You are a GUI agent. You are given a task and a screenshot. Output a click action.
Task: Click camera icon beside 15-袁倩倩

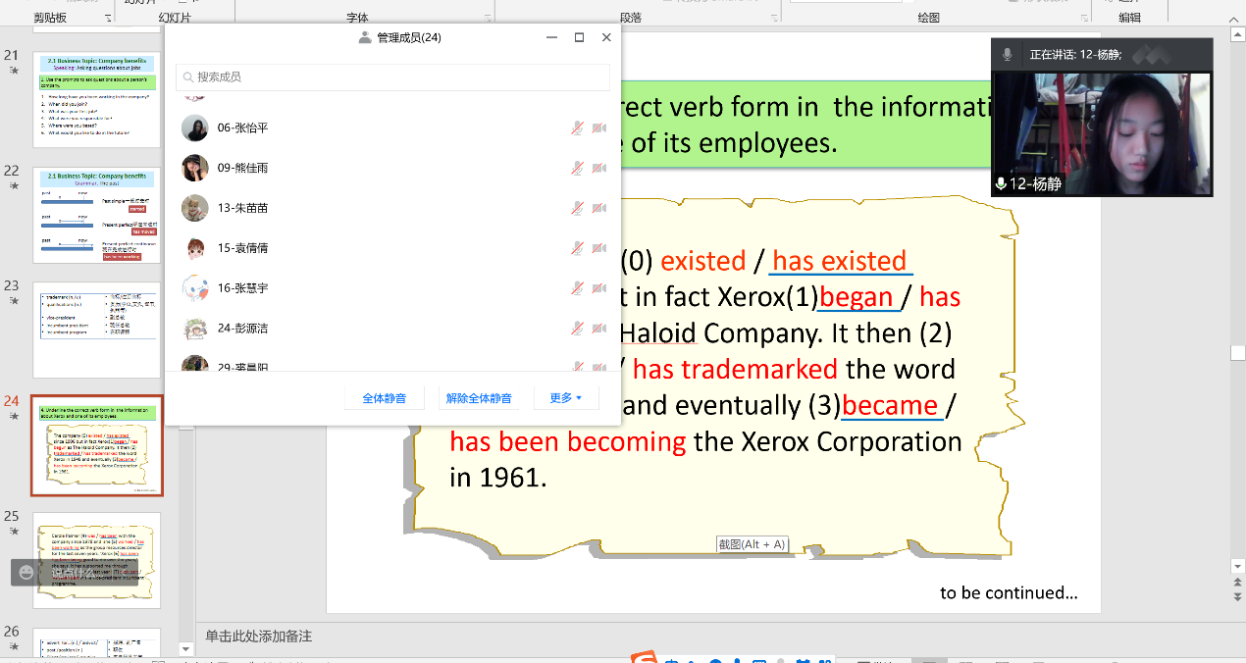(x=599, y=248)
